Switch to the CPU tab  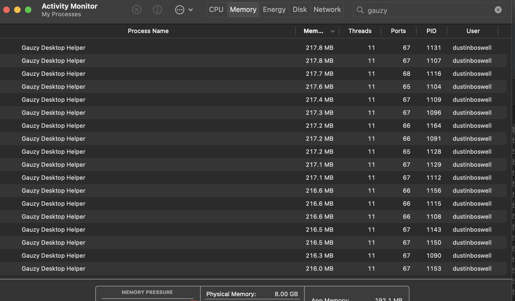coord(216,9)
